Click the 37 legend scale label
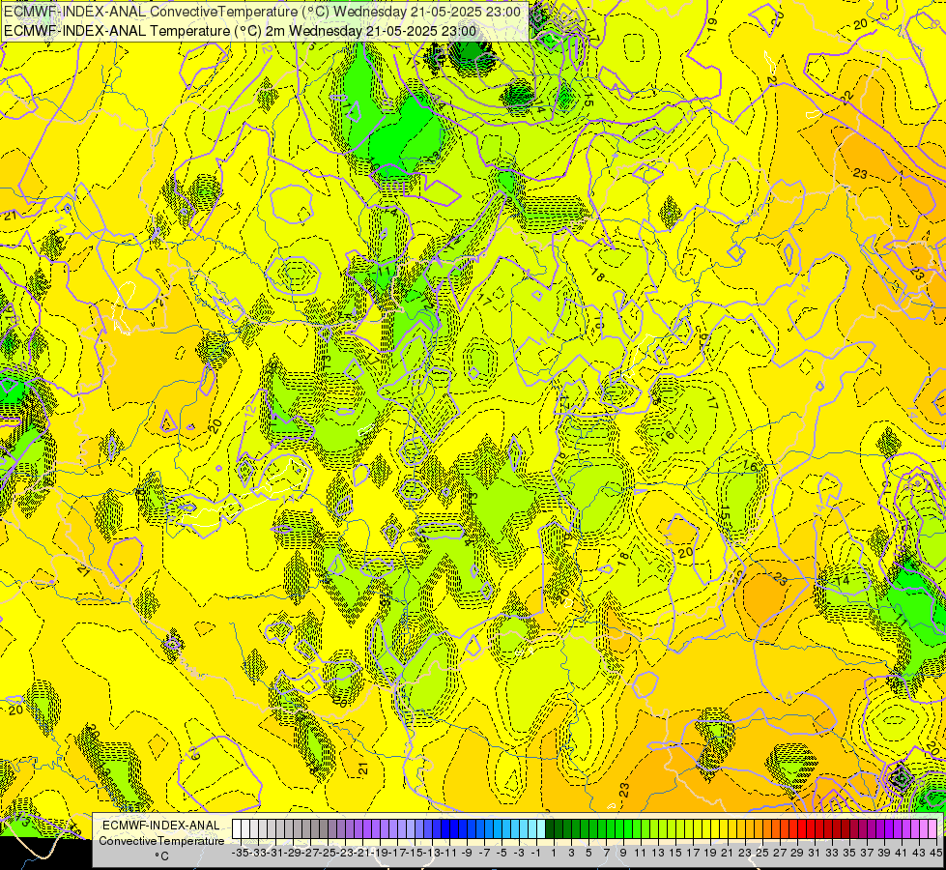Image resolution: width=946 pixels, height=870 pixels. pos(867,854)
